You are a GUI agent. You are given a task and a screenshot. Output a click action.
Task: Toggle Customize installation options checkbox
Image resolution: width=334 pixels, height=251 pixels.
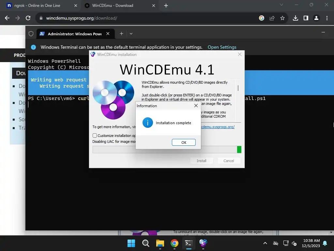[x=95, y=136]
